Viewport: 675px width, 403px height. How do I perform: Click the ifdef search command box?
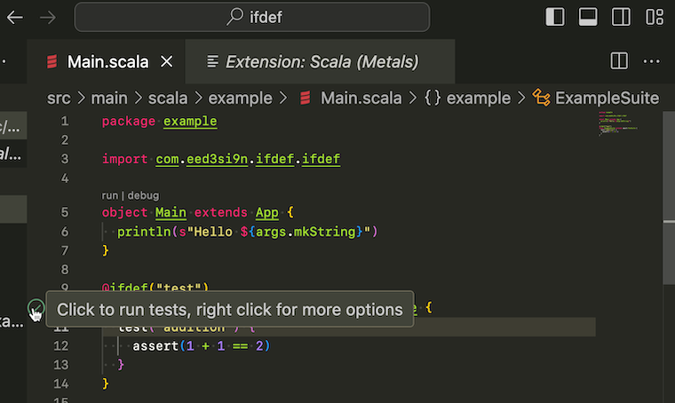tap(252, 17)
